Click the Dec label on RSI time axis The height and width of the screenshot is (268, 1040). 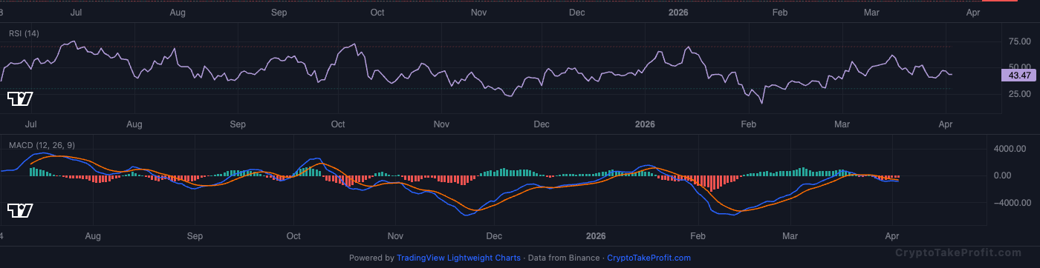click(542, 124)
